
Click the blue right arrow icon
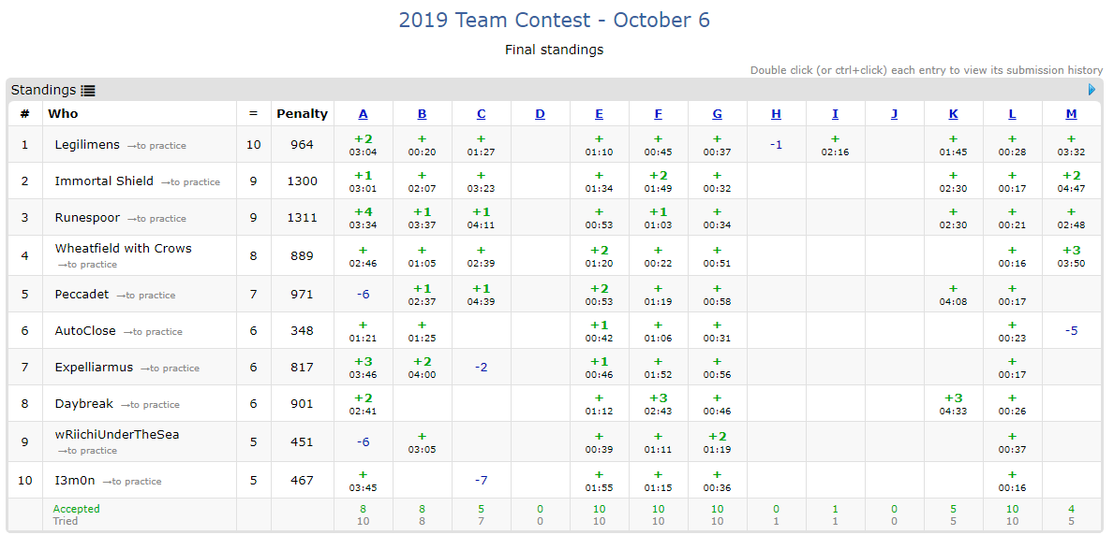[1092, 90]
